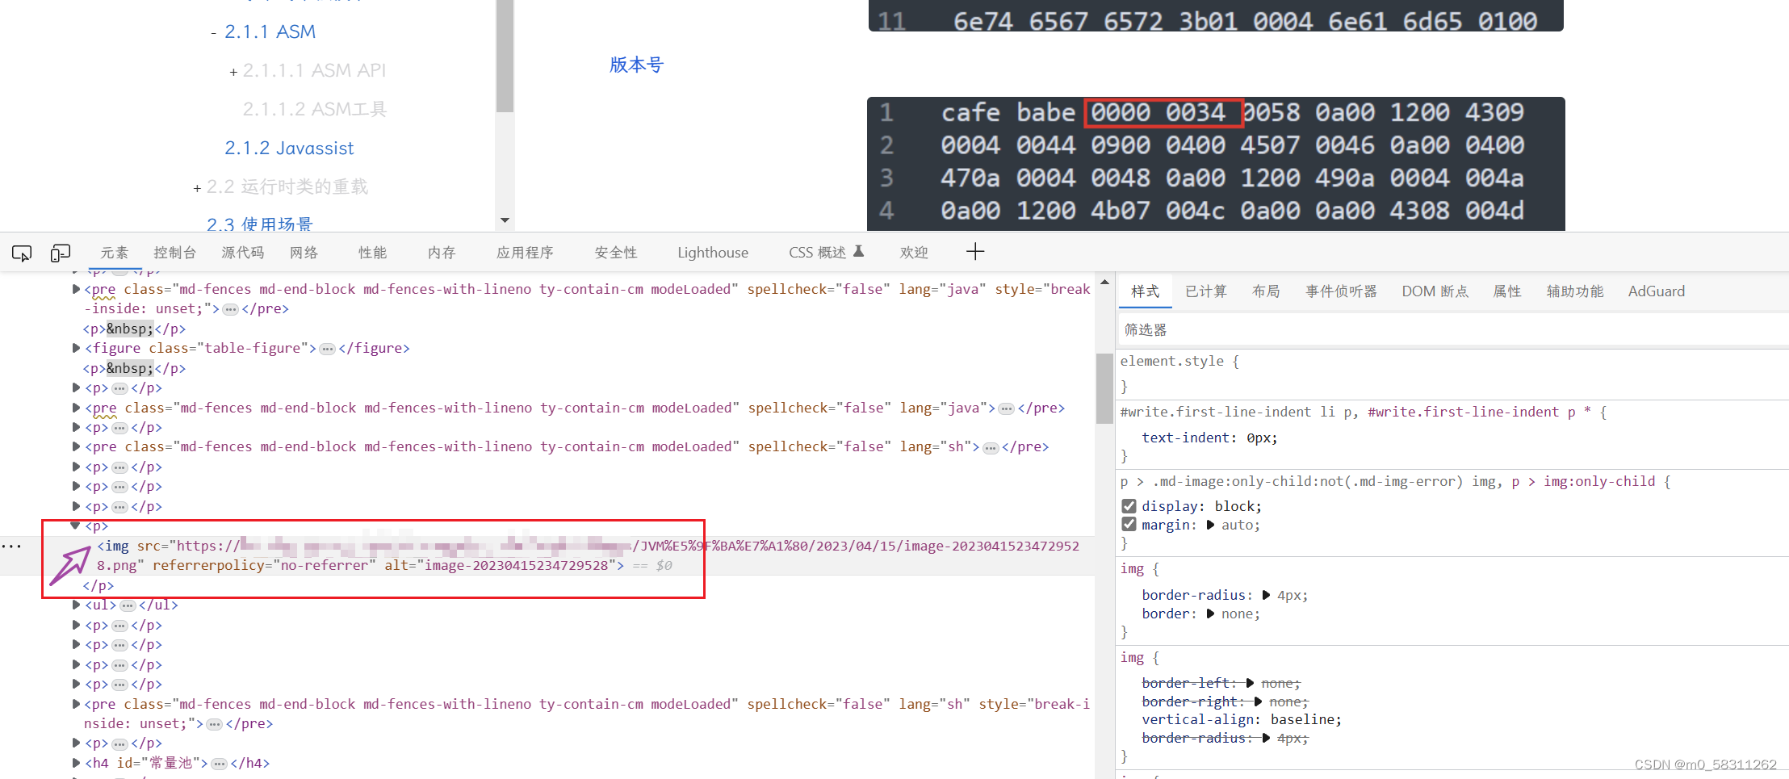Image resolution: width=1789 pixels, height=779 pixels.
Task: Uncheck the display: block property
Action: pos(1128,506)
